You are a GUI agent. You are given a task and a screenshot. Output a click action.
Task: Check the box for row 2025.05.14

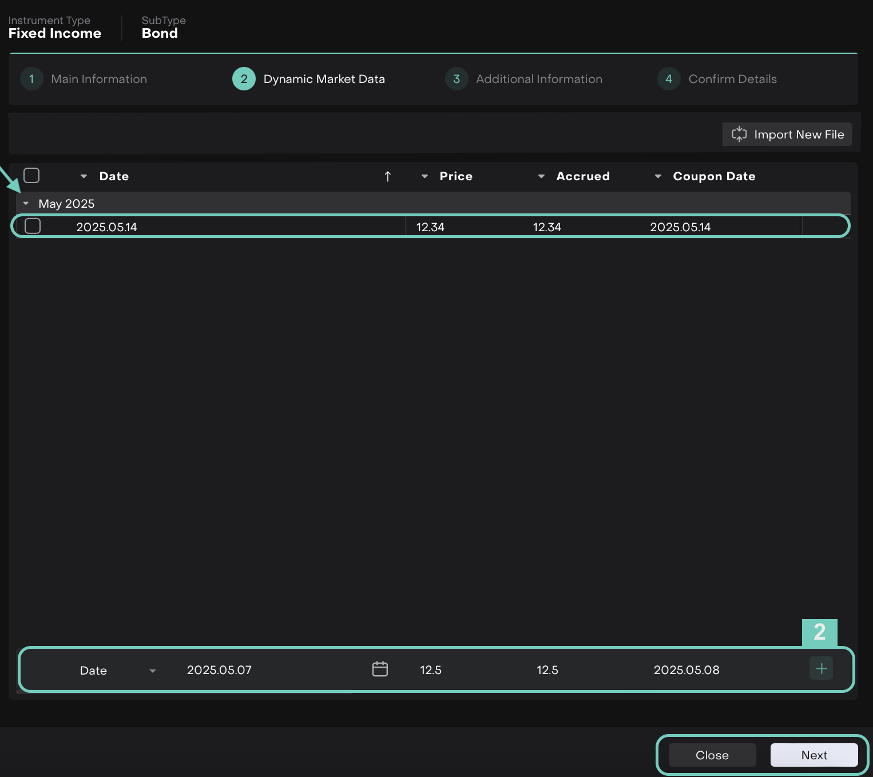click(x=33, y=226)
